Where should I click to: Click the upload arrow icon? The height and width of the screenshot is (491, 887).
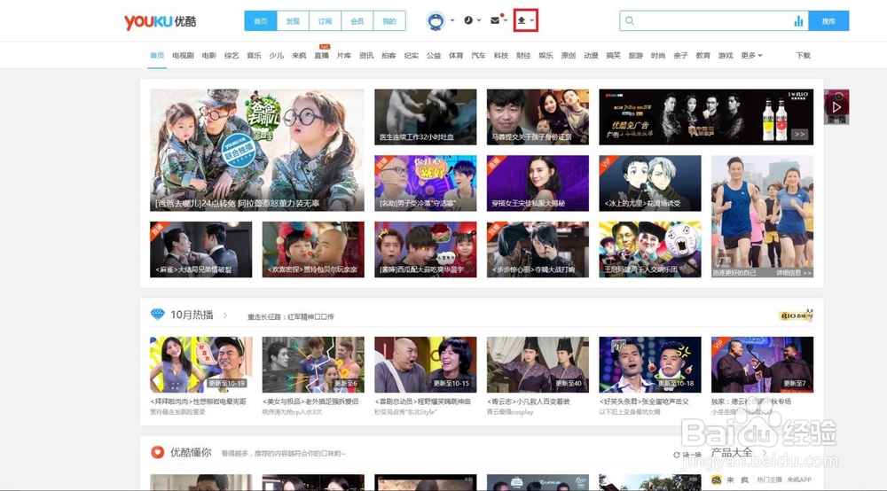[522, 20]
